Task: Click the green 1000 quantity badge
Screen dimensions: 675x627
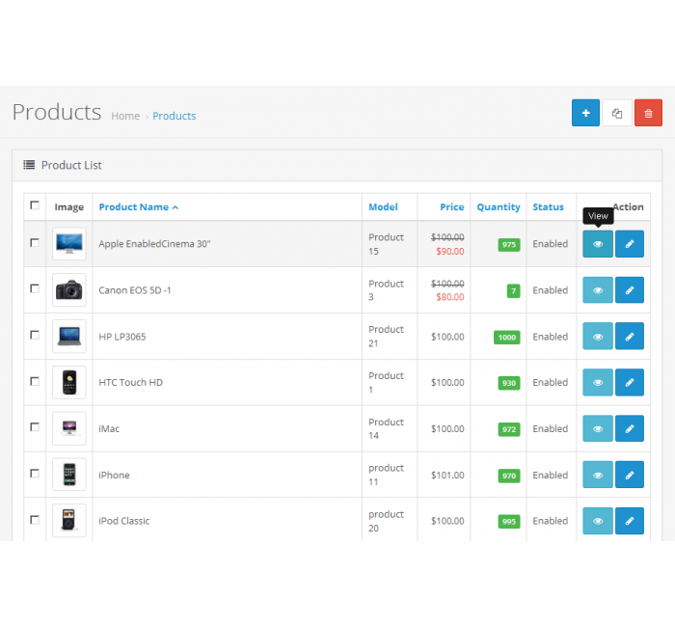Action: click(x=506, y=338)
